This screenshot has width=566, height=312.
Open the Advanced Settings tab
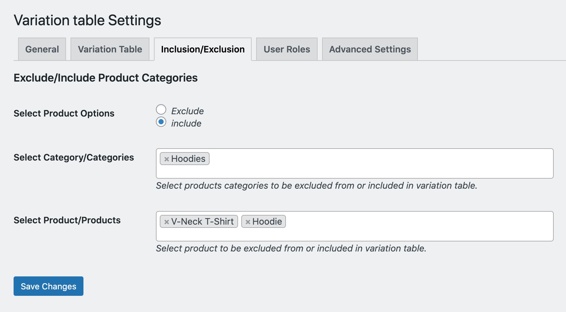(x=370, y=49)
